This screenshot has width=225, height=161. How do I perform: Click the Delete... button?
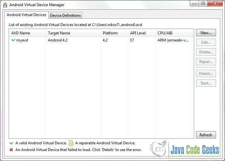click(206, 52)
